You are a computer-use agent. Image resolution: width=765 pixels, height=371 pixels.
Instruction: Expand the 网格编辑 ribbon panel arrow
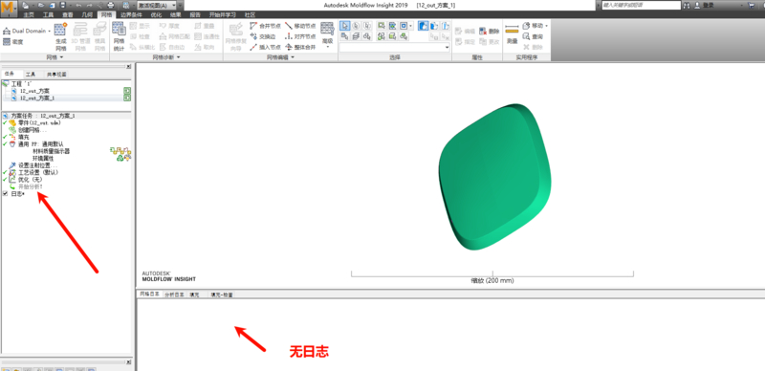coord(293,57)
